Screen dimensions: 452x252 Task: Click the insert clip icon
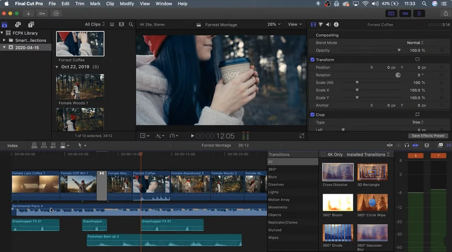tap(43, 146)
